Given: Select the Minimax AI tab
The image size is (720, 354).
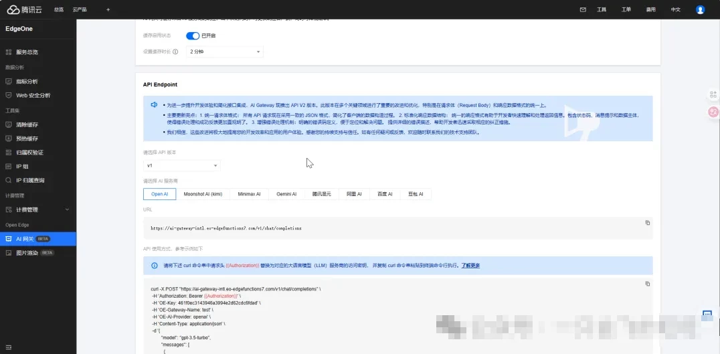Looking at the screenshot, I should (x=250, y=194).
